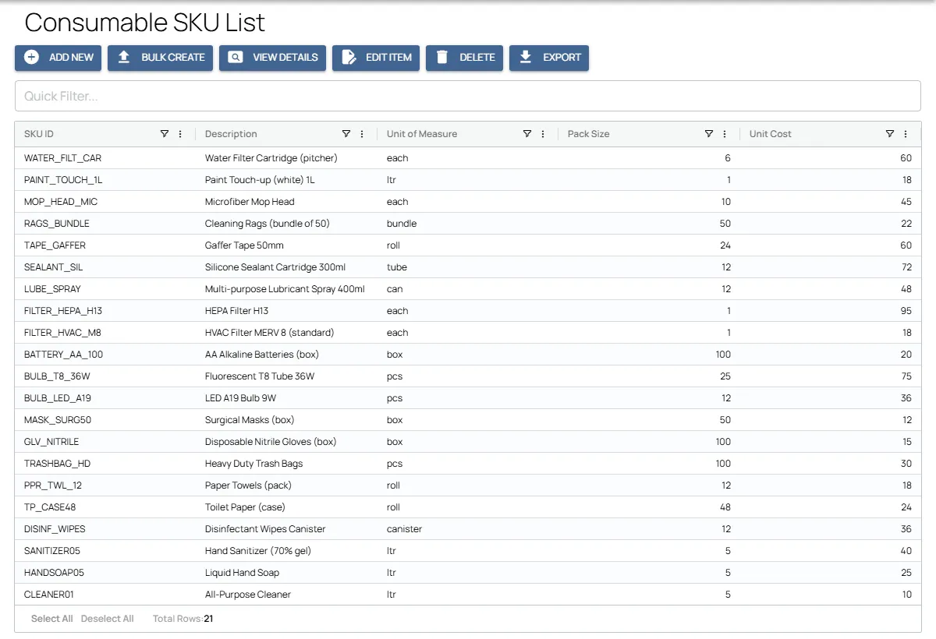Click the SANITIZER05 SKU cell
This screenshot has width=936, height=639.
pyautogui.click(x=105, y=551)
